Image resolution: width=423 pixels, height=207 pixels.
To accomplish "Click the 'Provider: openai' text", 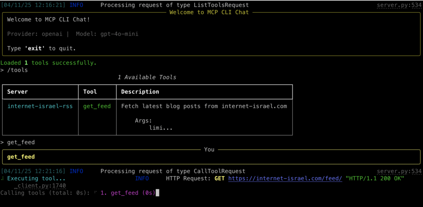I will tap(35, 34).
